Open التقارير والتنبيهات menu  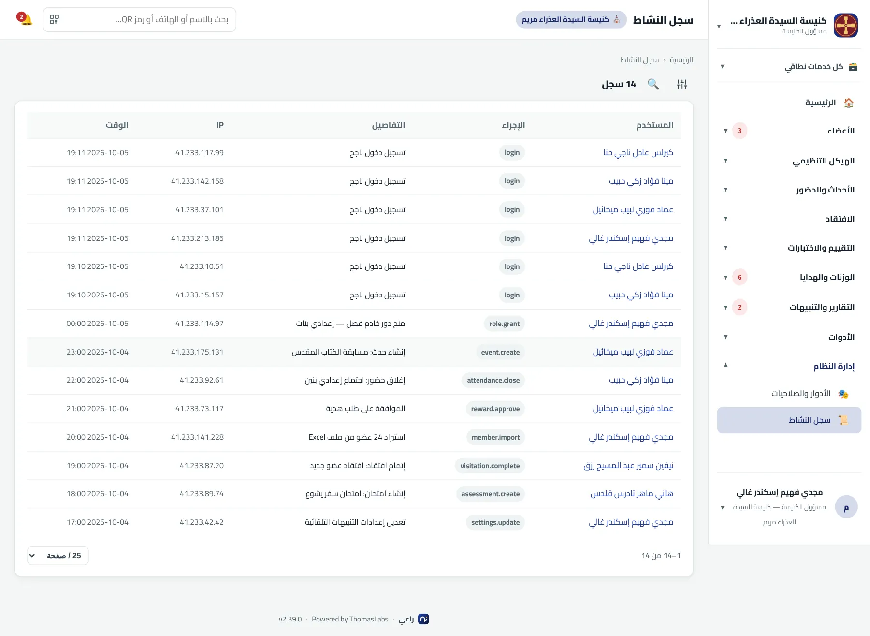[789, 307]
